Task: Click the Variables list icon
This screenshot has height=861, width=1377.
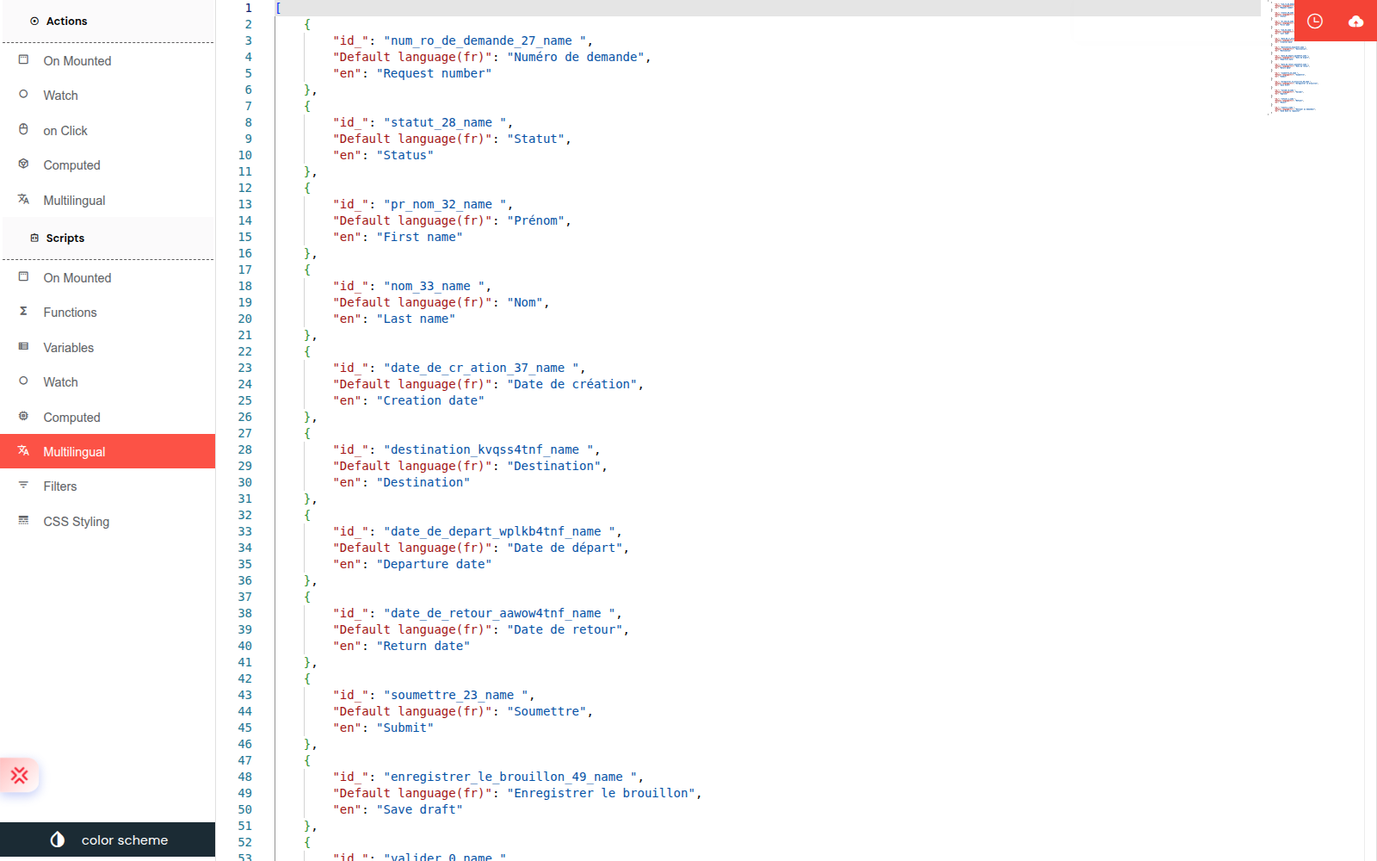Action: pyautogui.click(x=23, y=346)
